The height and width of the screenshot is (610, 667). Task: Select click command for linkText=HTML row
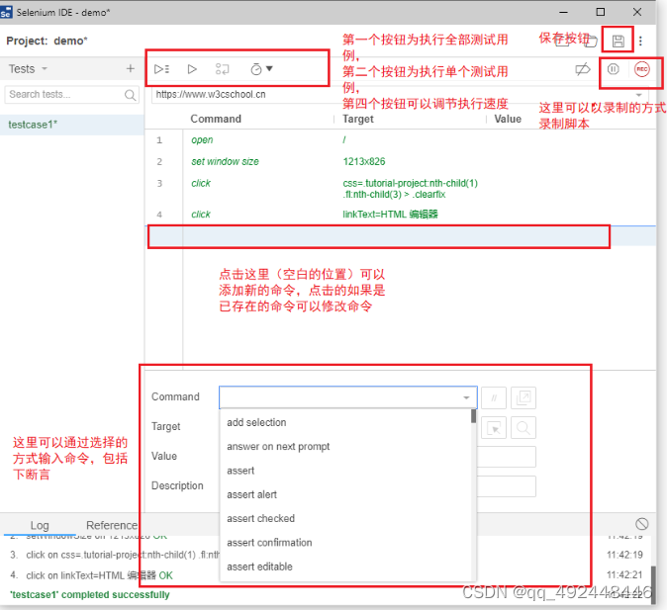tap(400, 215)
